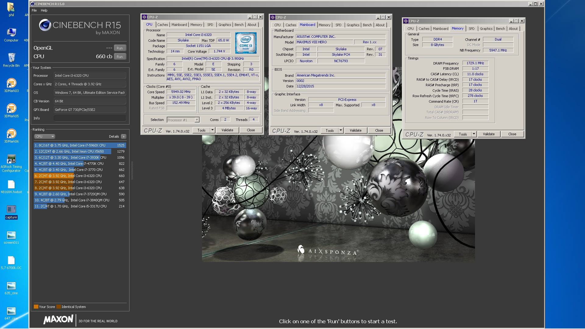Open the Caches tab in left CPU-Z
The image size is (585, 329).
click(162, 24)
